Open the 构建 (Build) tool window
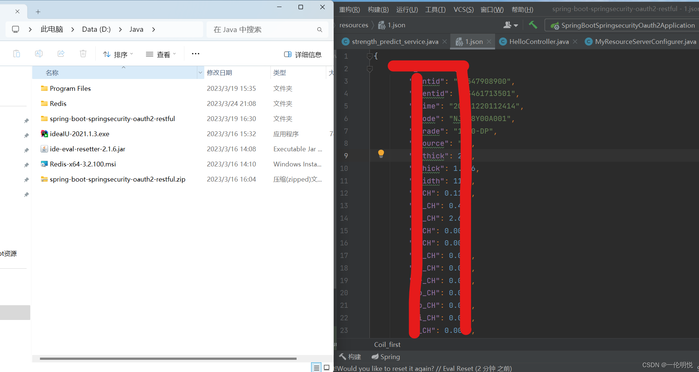 click(x=350, y=356)
